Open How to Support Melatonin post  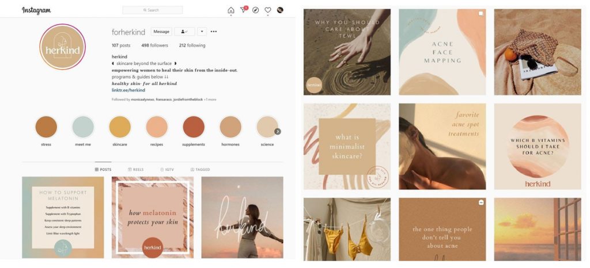[x=63, y=217]
